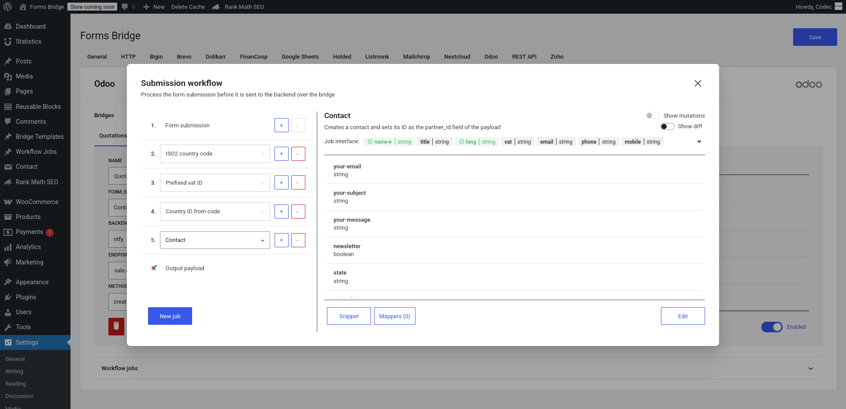Remove the ISO2 country code step

[x=298, y=154]
